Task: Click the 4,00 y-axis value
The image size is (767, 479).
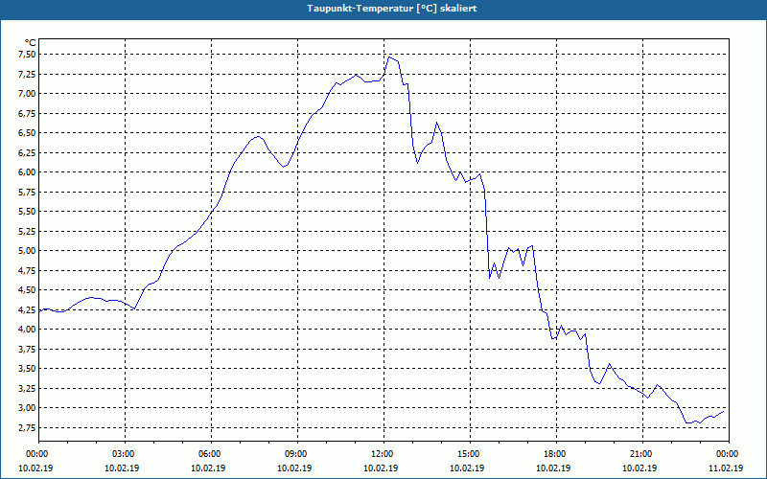Action: [27, 330]
